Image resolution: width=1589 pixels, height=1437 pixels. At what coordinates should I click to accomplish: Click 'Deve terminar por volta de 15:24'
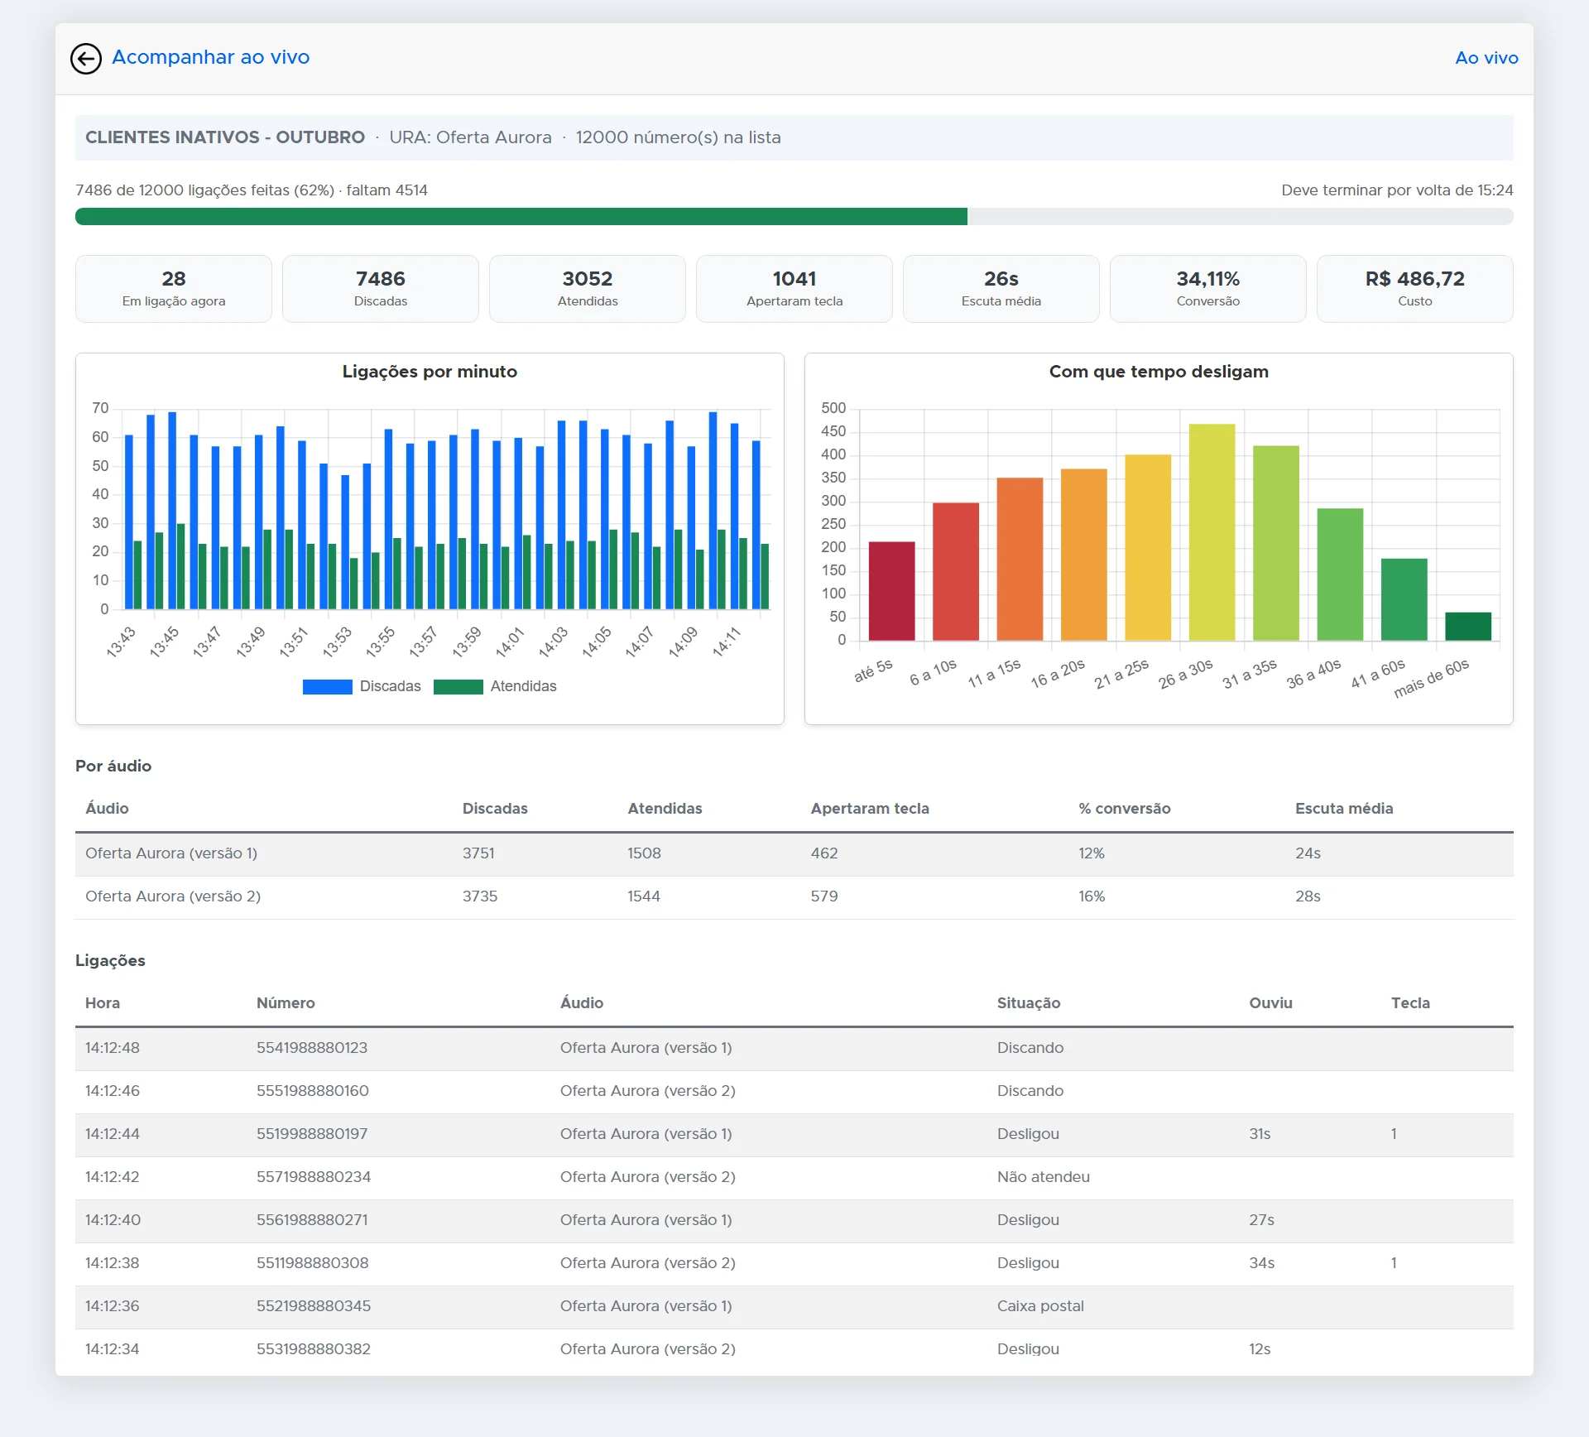[1397, 190]
